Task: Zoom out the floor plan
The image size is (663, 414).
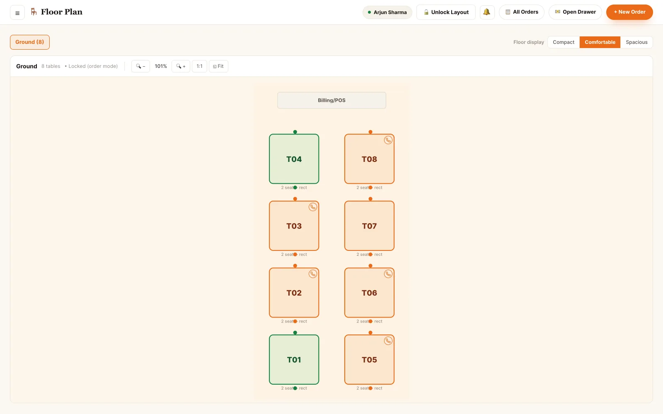Action: (140, 66)
